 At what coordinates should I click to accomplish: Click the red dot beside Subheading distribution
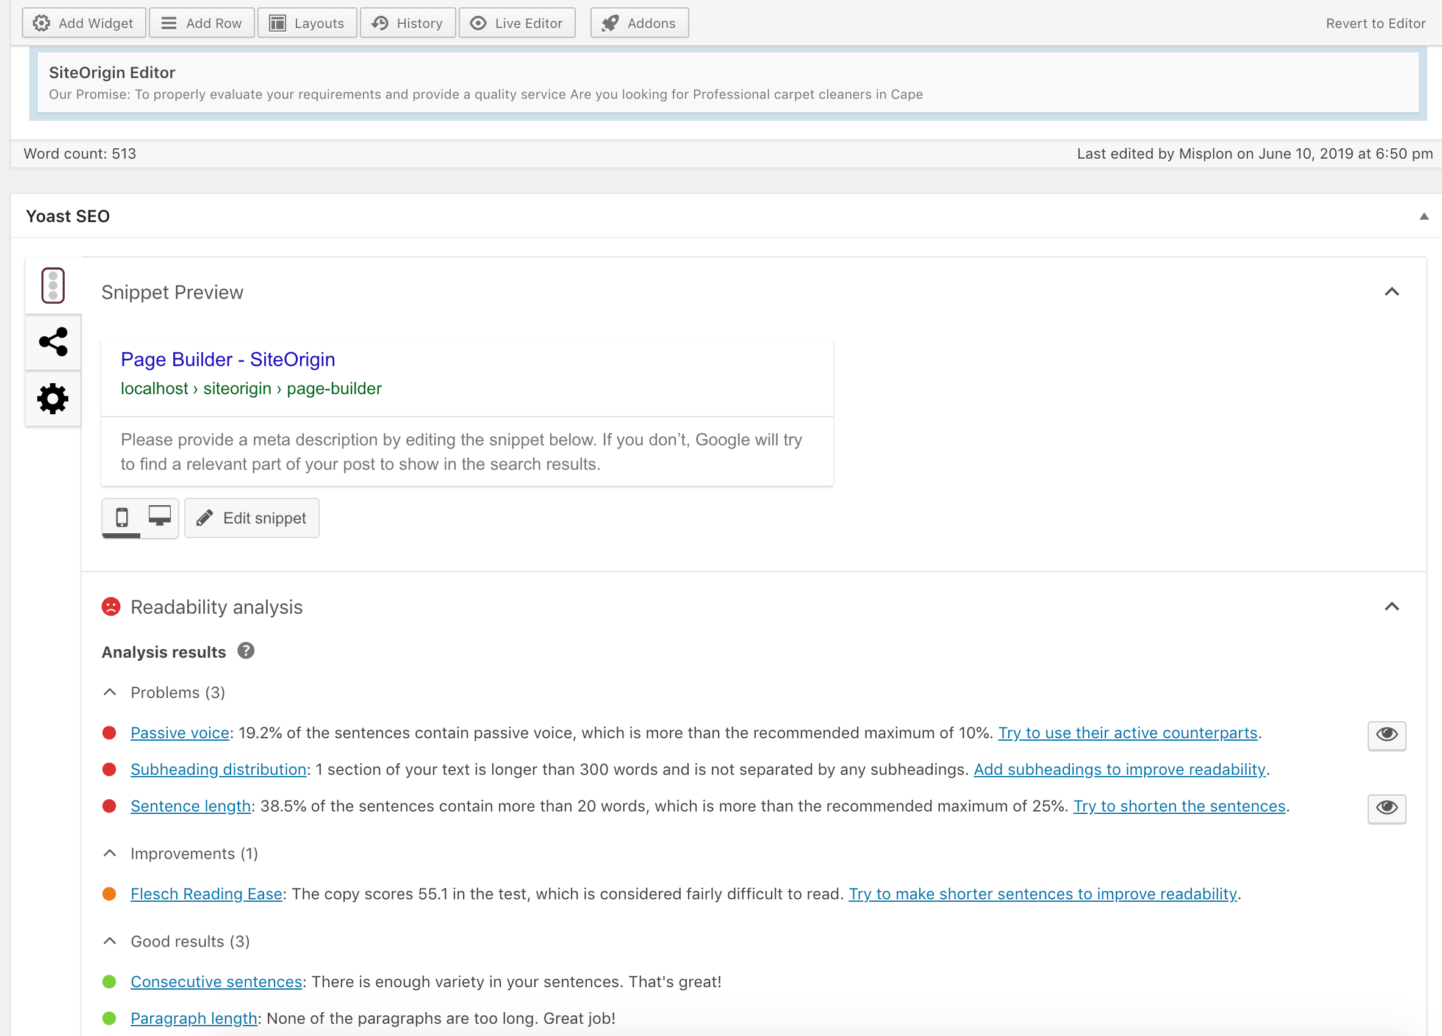coord(109,769)
